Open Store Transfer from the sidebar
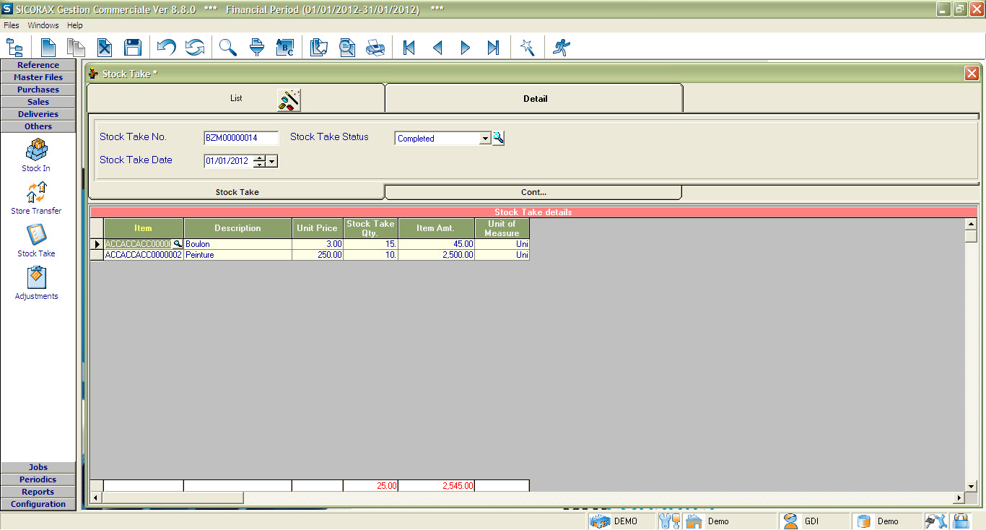 (36, 198)
